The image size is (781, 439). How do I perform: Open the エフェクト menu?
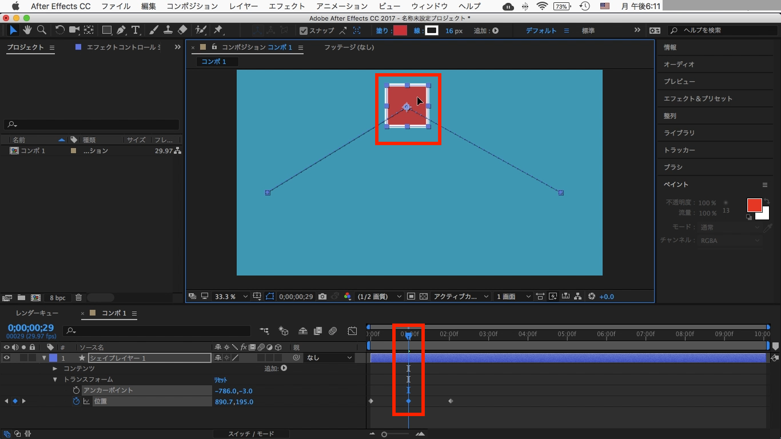(x=286, y=6)
